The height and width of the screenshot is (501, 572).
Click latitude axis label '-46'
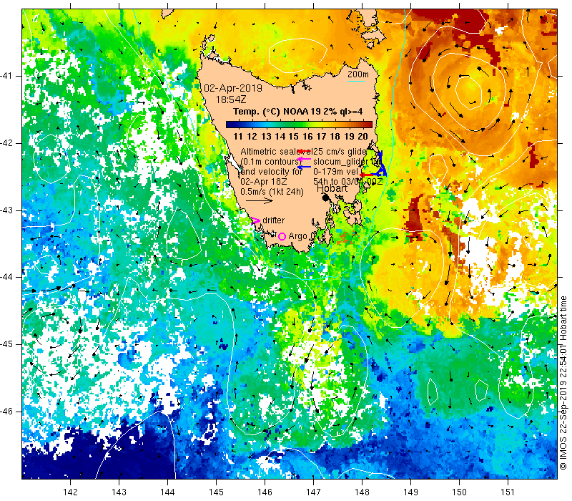(6, 412)
